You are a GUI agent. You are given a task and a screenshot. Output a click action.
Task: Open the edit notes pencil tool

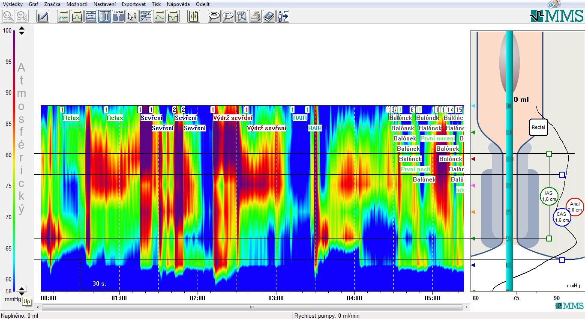tap(43, 17)
